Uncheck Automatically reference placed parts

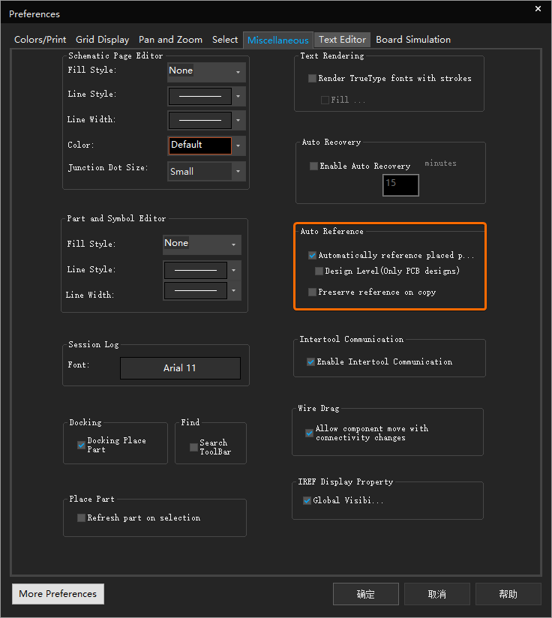(x=313, y=256)
